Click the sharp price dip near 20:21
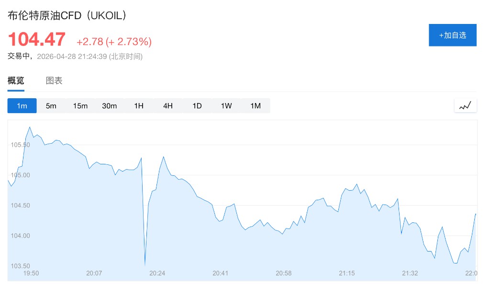 pos(145,264)
